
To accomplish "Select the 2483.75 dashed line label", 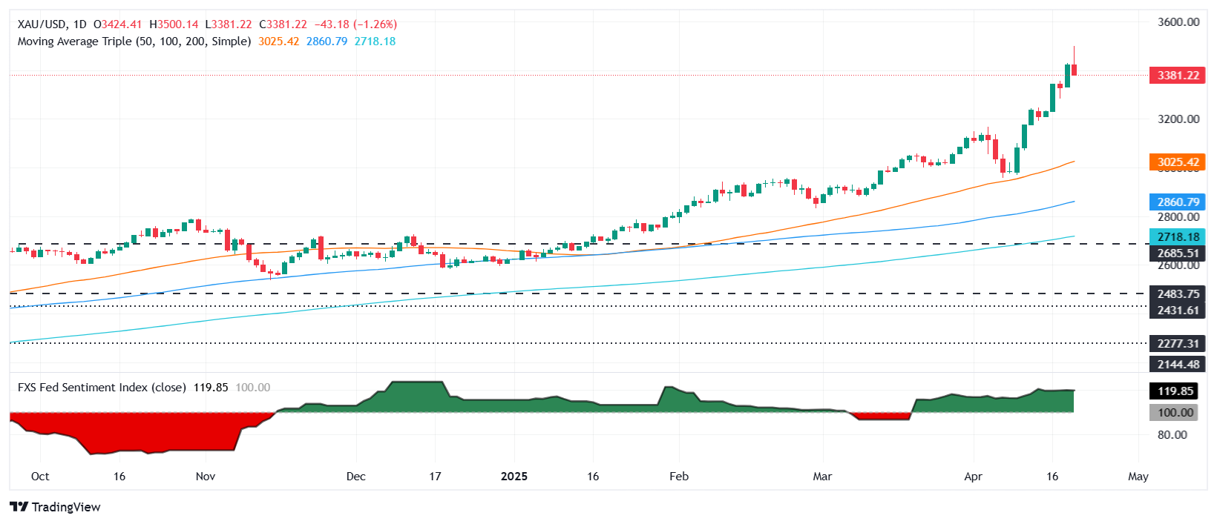I will click(x=1177, y=294).
